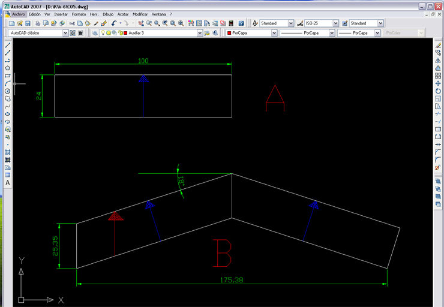
Task: Expand the AutoCAD clásico workspace dropdown
Action: click(x=65, y=33)
